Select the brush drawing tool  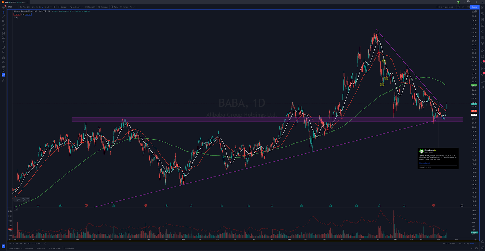3,25
